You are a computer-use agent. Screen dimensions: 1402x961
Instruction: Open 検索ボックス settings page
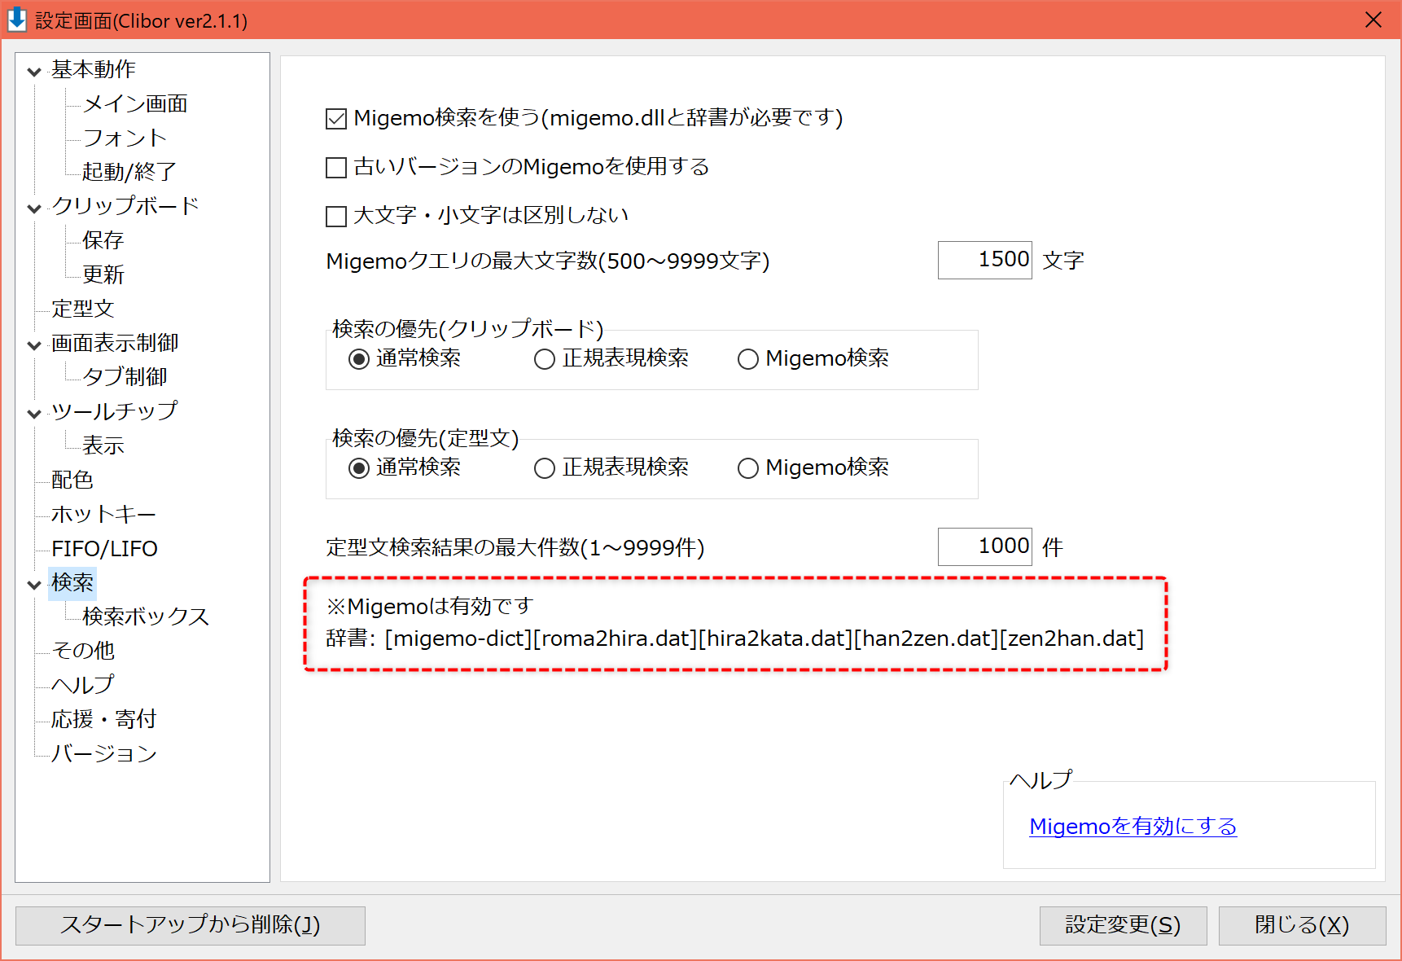click(x=146, y=617)
